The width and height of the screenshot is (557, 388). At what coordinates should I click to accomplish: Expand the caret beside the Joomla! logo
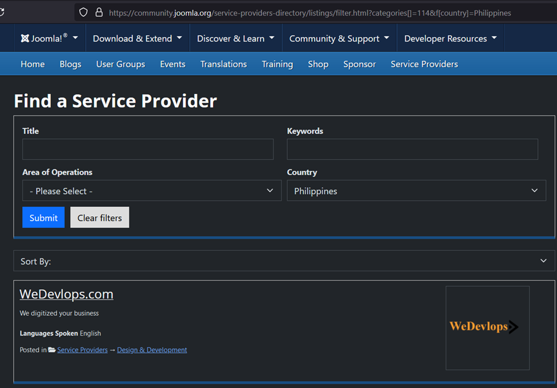(73, 38)
